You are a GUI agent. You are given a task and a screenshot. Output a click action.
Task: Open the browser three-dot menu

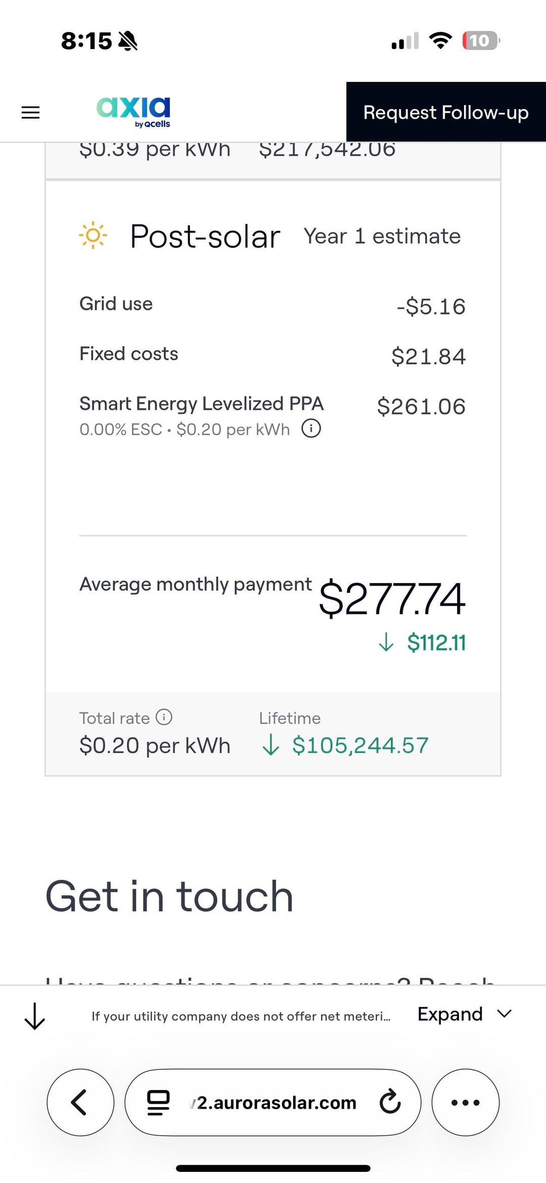pyautogui.click(x=465, y=1102)
